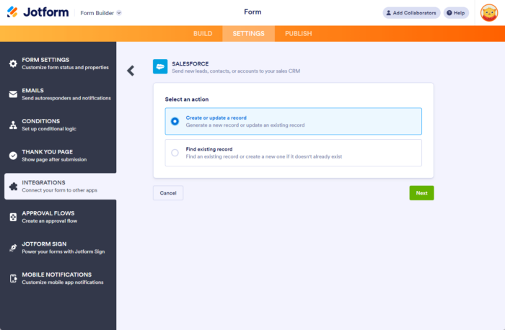Click 'Send new leads, contacts' subtitle
505x330 pixels.
pyautogui.click(x=236, y=71)
